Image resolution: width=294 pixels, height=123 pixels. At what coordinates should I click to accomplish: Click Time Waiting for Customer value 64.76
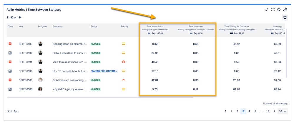click(236, 89)
